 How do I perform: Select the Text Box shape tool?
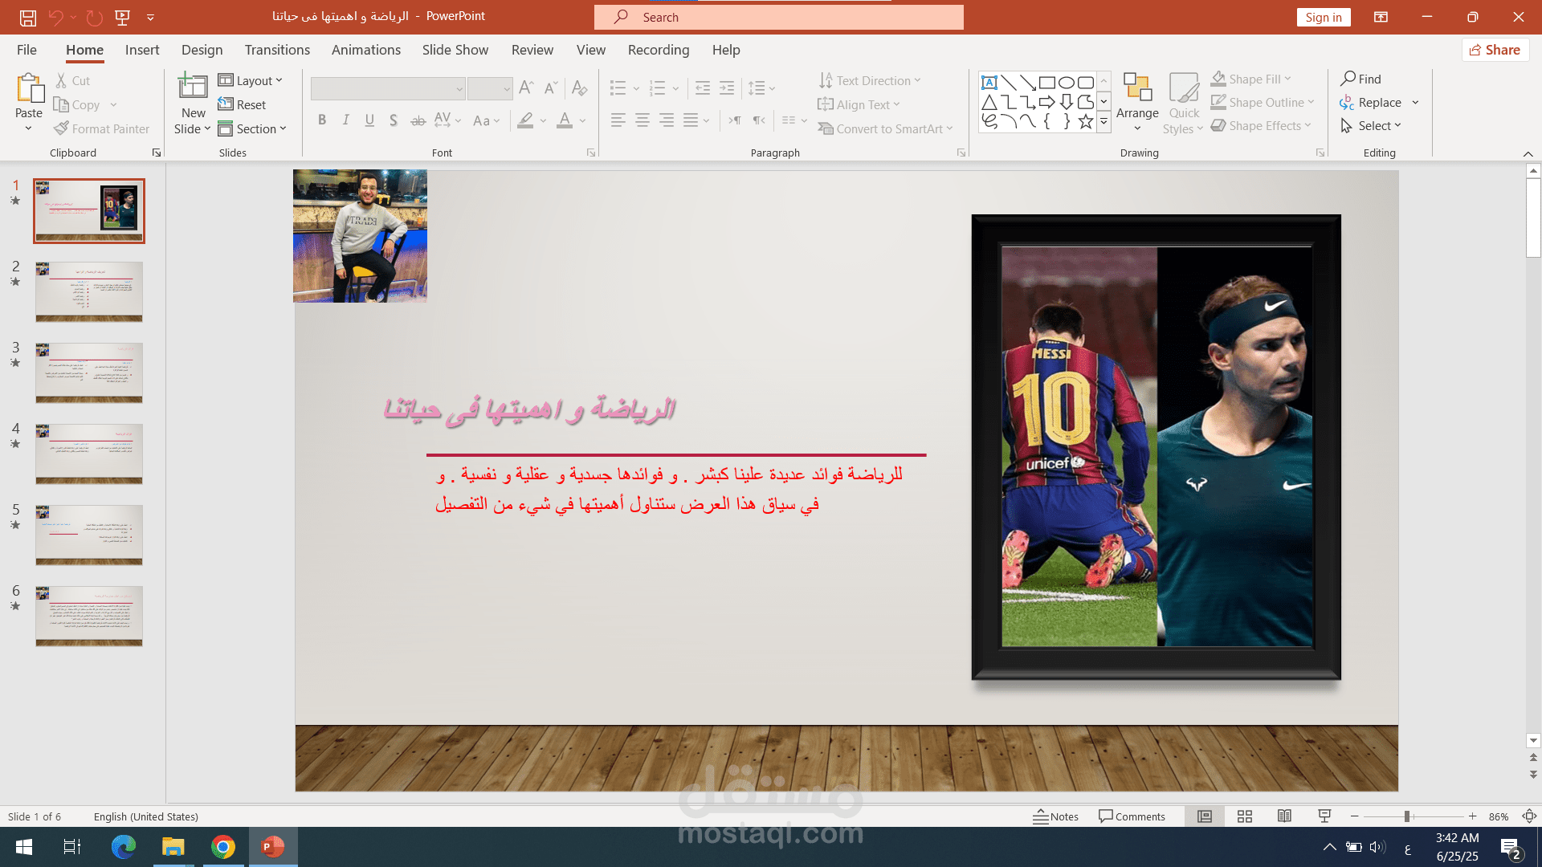tap(989, 83)
